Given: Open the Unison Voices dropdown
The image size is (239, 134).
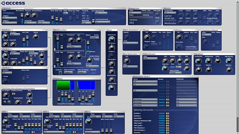Looking at the screenshot, I should 66,13.
